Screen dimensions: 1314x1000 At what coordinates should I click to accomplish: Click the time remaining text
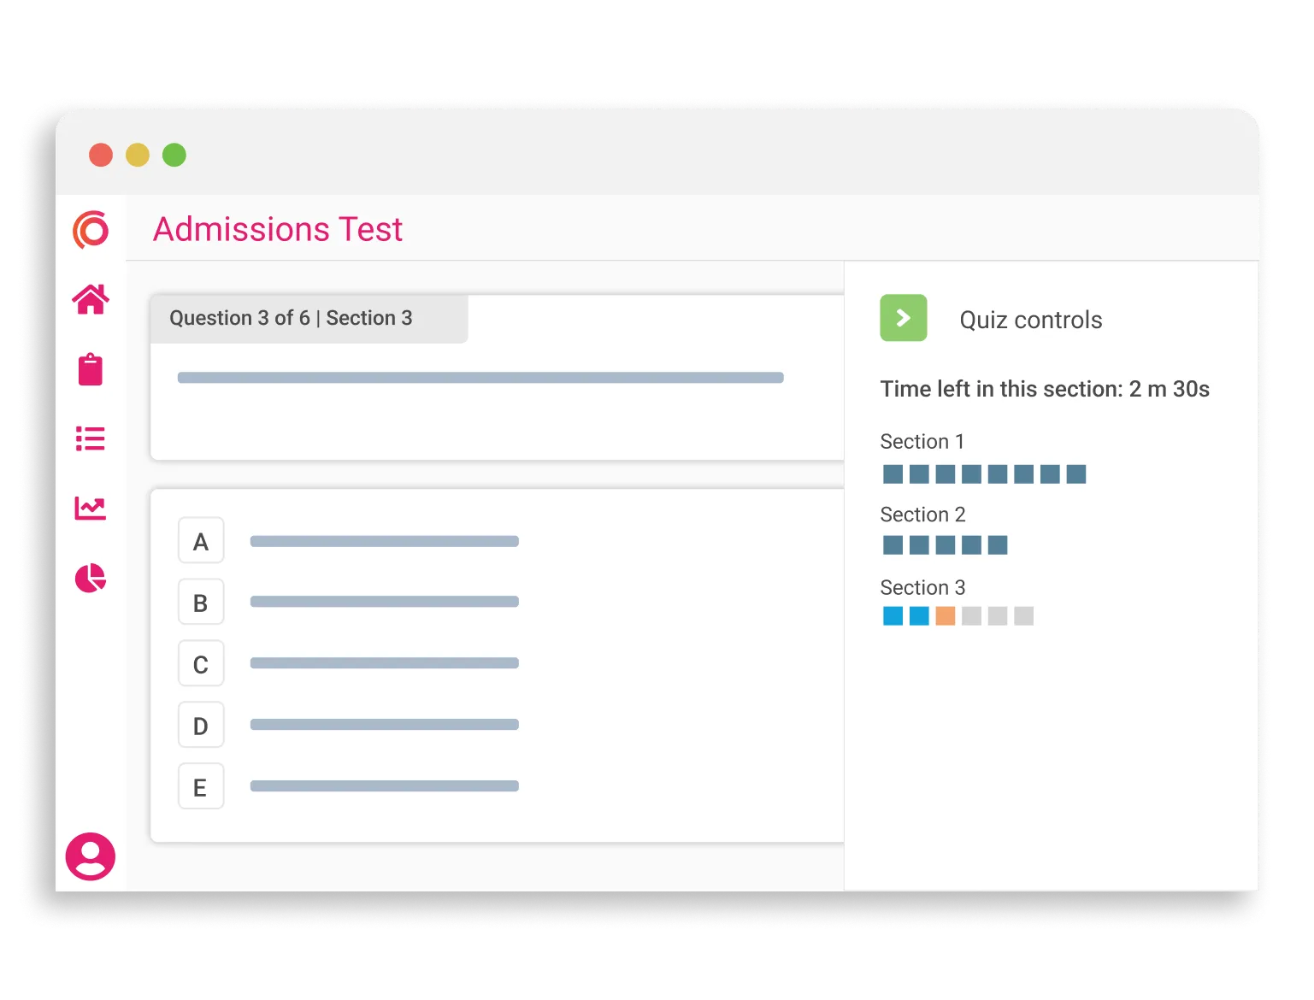click(1045, 389)
